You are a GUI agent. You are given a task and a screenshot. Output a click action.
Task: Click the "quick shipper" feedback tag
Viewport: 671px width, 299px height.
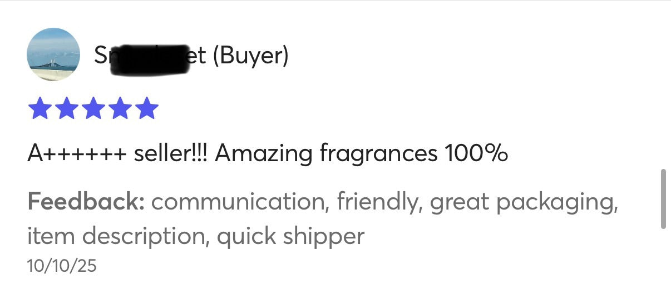290,236
